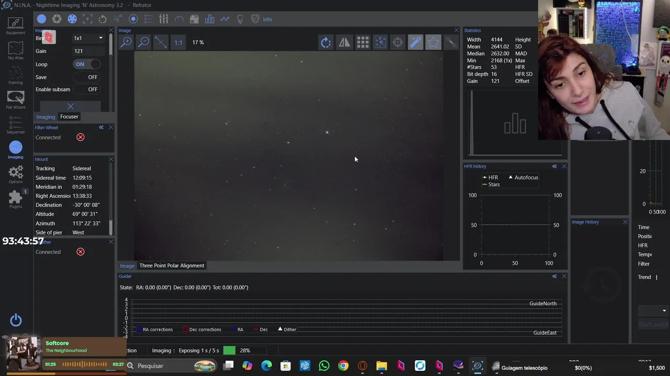Toggle the weather cloud panel icon
This screenshot has width=670, height=376.
click(x=179, y=19)
